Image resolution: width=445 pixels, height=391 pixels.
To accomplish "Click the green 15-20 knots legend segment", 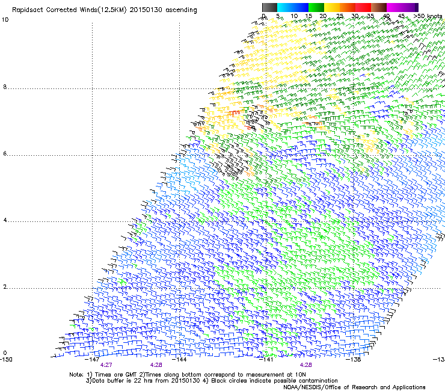I will tap(316, 7).
